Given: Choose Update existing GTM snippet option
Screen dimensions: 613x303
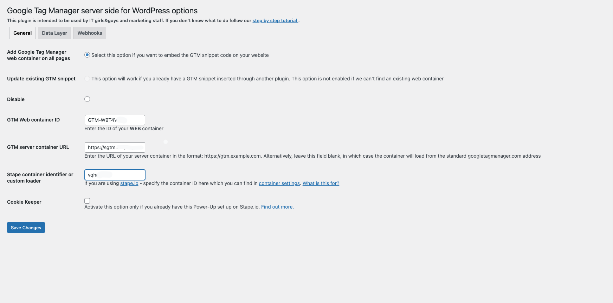Looking at the screenshot, I should pyautogui.click(x=87, y=79).
